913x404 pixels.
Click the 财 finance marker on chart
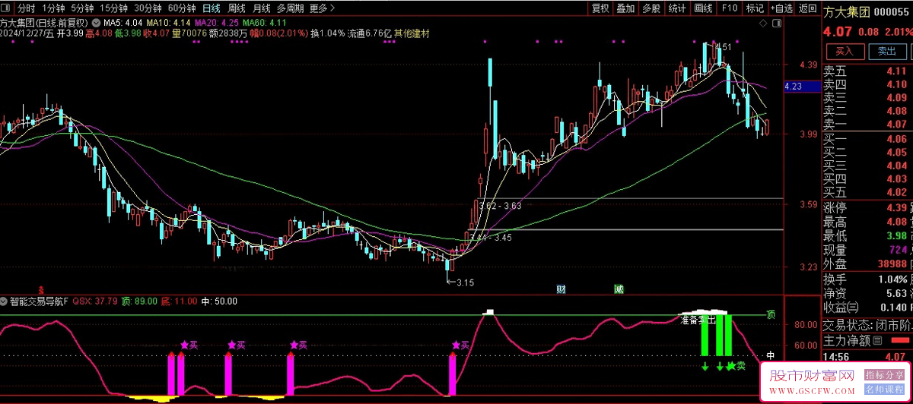click(x=561, y=289)
